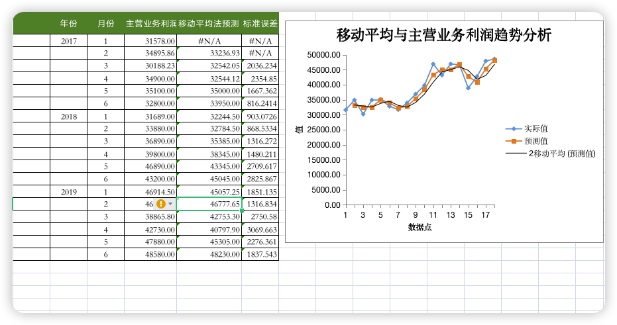Image resolution: width=617 pixels, height=325 pixels.
Task: Select standard error cell 3069.663
Action: pos(260,230)
